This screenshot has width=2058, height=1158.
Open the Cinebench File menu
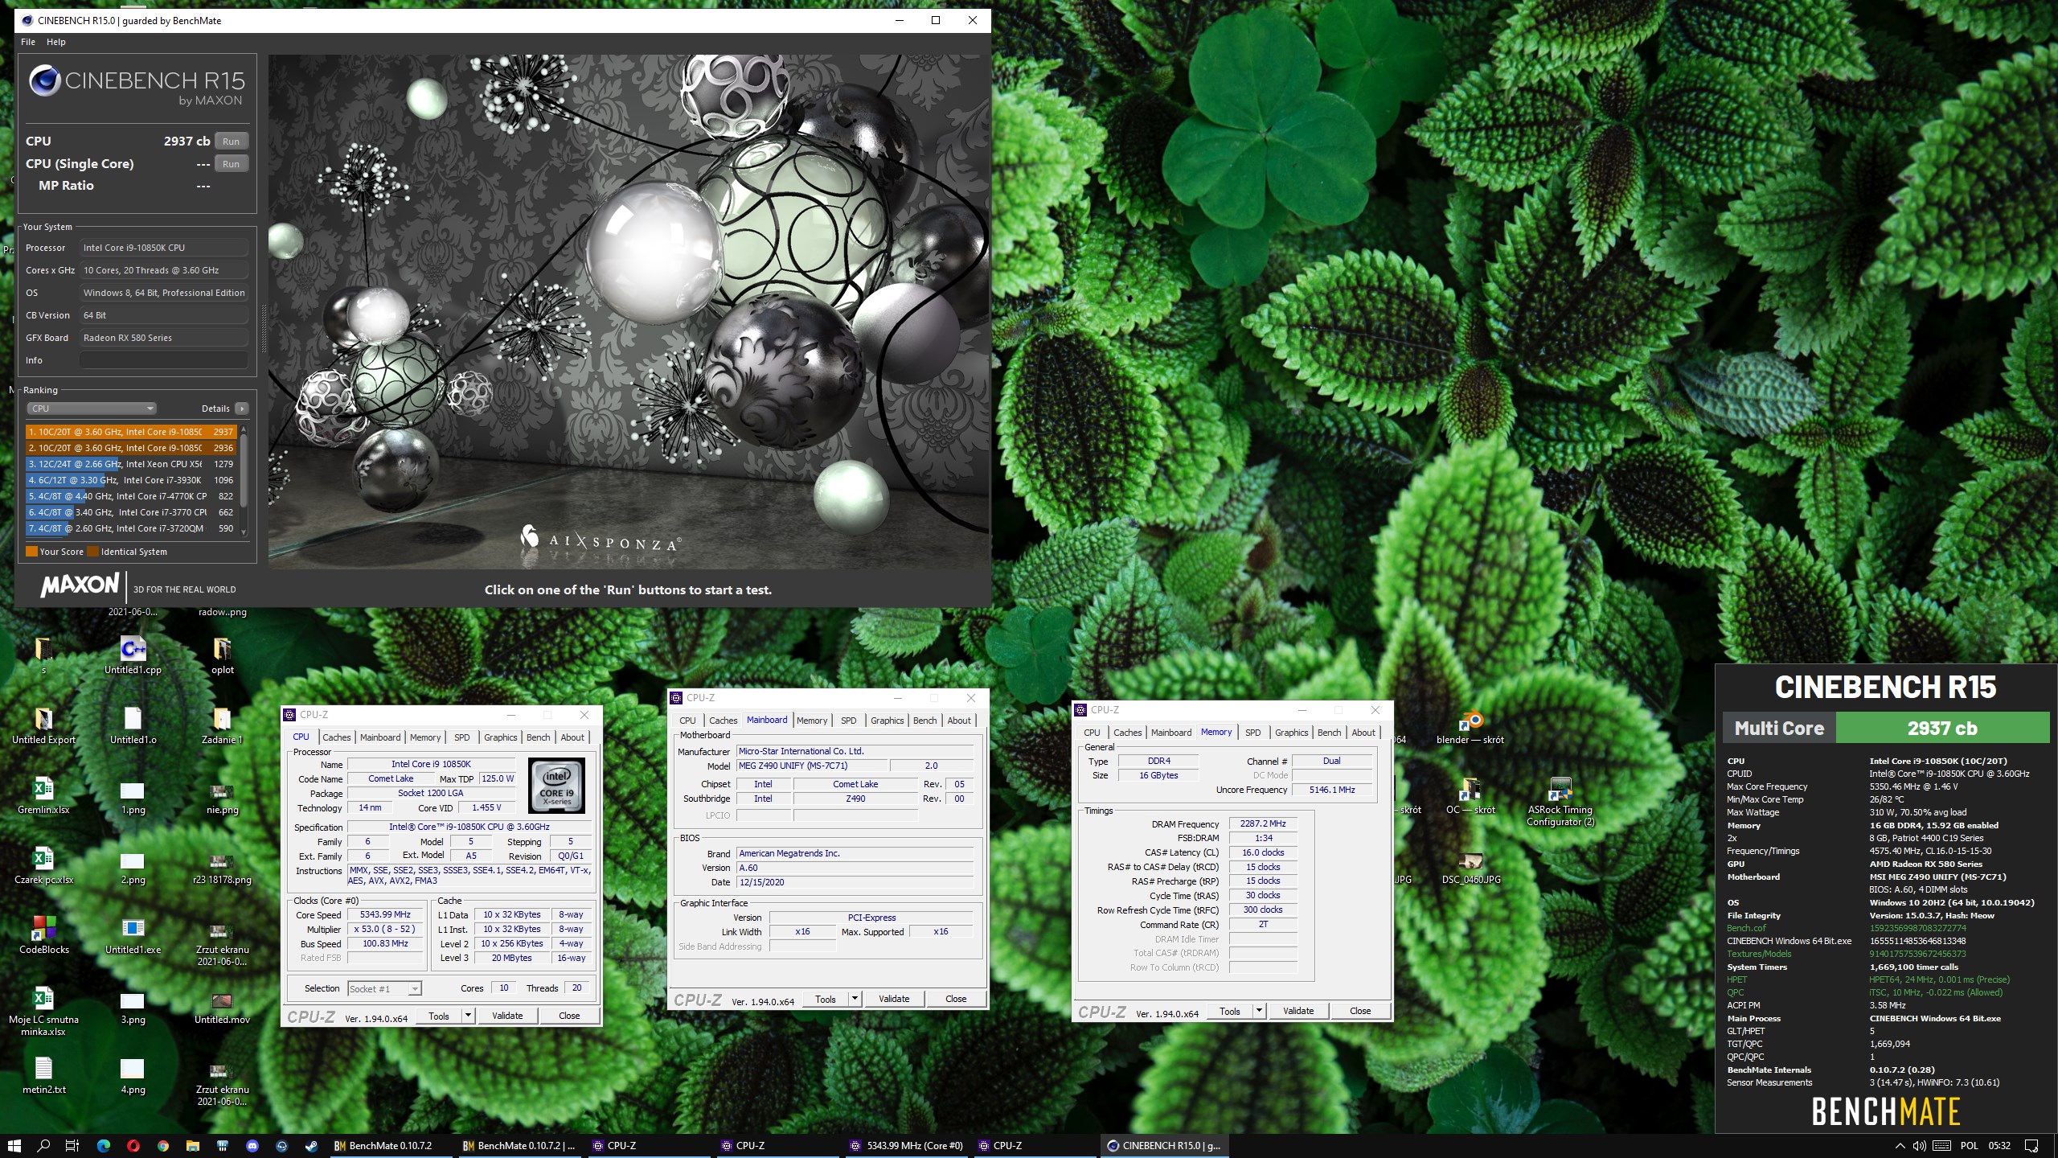[x=28, y=42]
